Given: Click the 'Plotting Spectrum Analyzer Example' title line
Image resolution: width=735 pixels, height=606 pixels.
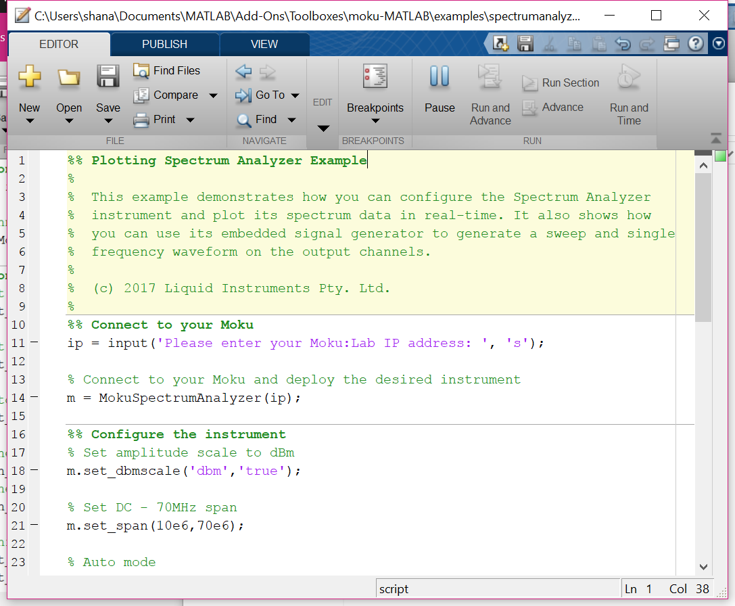Looking at the screenshot, I should [217, 160].
